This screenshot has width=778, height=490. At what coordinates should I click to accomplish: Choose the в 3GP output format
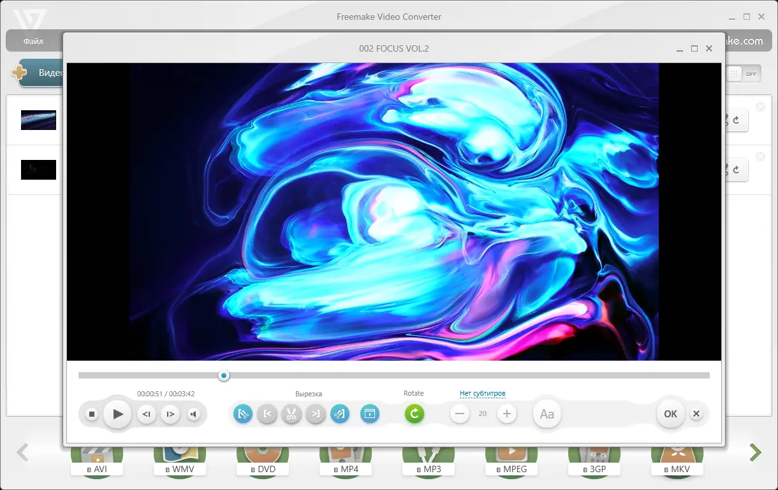pos(594,462)
